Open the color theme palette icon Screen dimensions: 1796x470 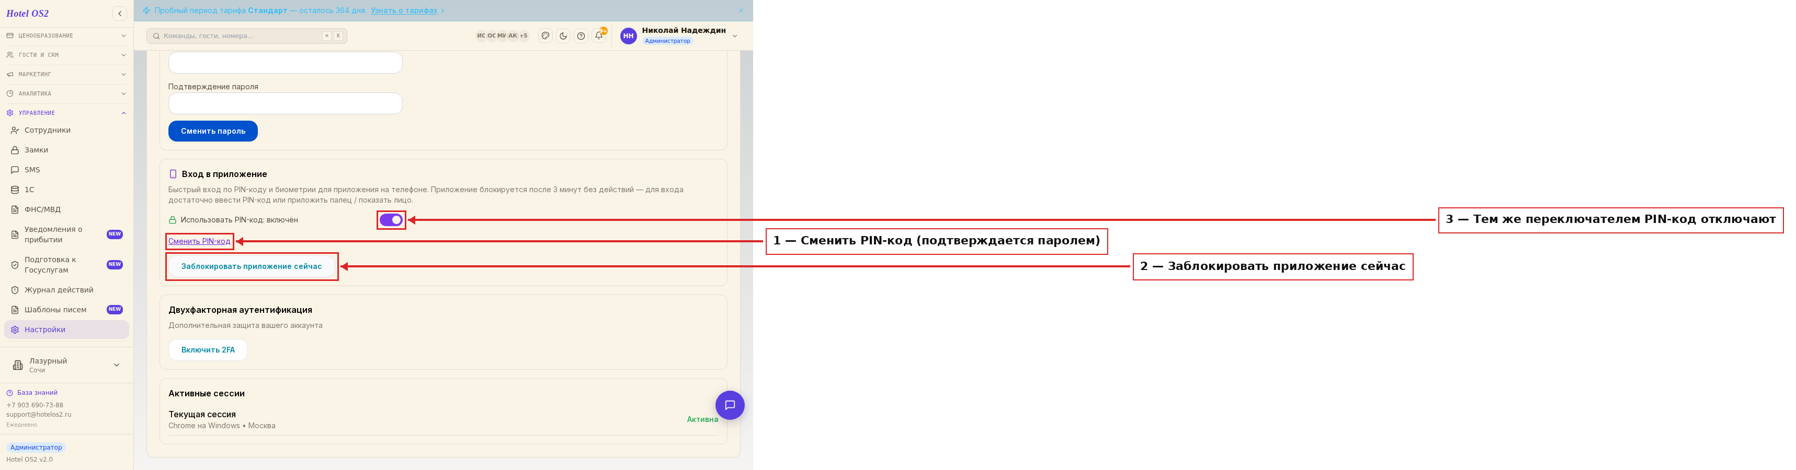coord(545,36)
